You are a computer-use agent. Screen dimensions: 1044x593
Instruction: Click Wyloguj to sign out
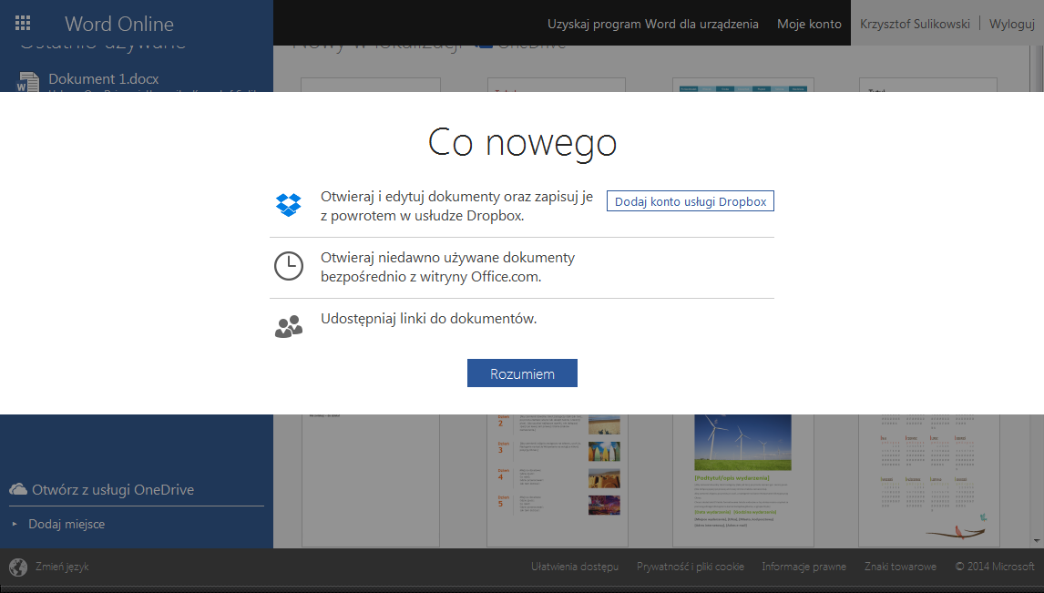pyautogui.click(x=1011, y=24)
